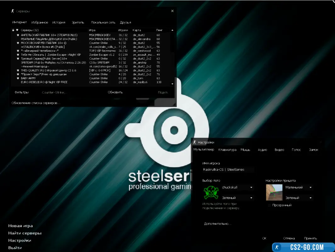Viewport: 335px width, 252px height.
Task: Click the green chuckskull logo preview
Action: pos(211,192)
